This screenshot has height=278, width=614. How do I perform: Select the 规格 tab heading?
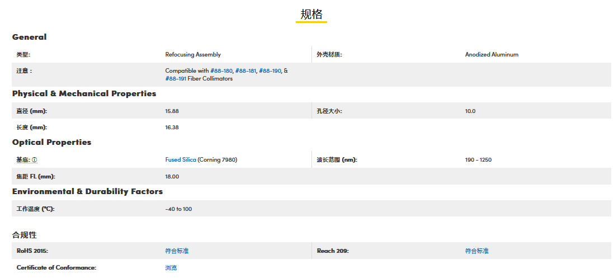pyautogui.click(x=311, y=15)
